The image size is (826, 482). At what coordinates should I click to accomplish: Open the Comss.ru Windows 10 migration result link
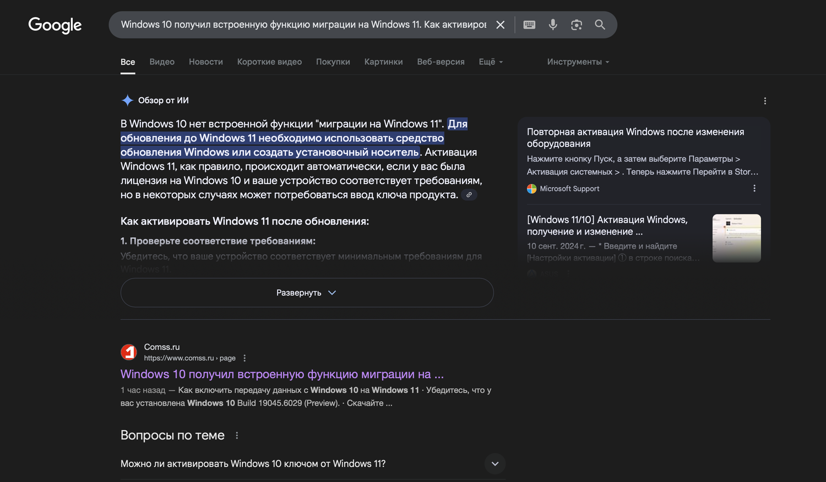tap(282, 374)
